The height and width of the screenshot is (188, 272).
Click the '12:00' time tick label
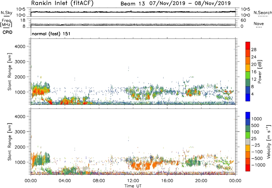coord(133,181)
